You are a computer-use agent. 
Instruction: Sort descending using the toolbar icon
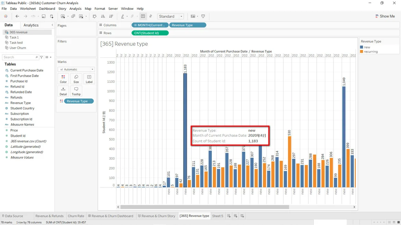pos(111,16)
